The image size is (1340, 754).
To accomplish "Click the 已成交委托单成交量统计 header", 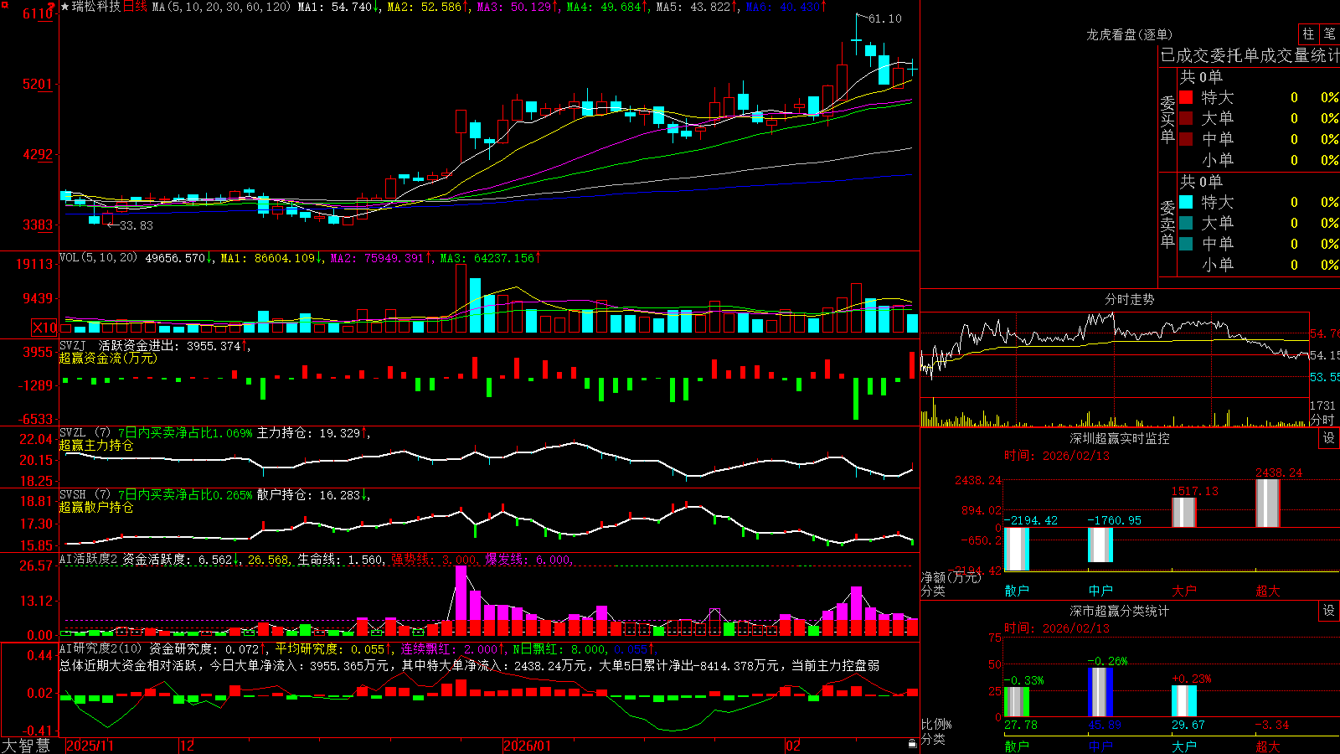I will point(1250,56).
